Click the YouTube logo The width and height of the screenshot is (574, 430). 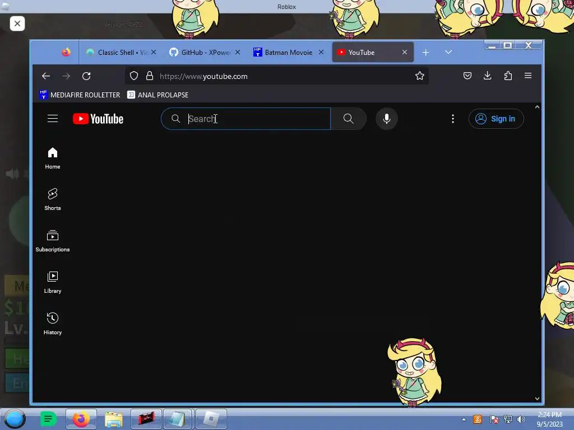click(x=98, y=119)
